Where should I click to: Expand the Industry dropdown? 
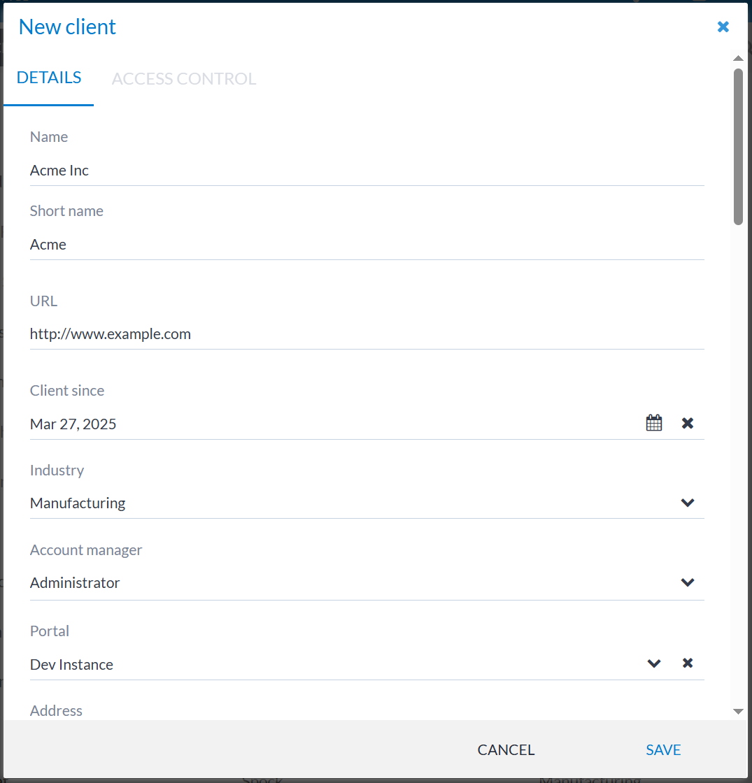(688, 503)
